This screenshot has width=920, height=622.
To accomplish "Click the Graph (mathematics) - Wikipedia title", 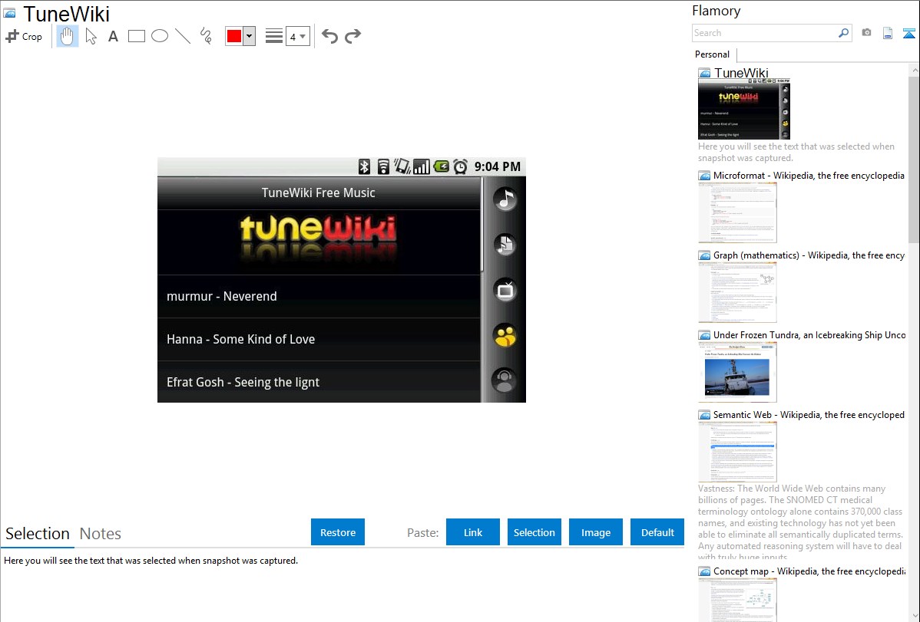I will 809,255.
